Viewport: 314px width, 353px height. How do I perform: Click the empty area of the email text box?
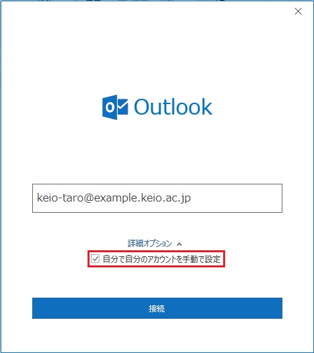[x=236, y=198]
